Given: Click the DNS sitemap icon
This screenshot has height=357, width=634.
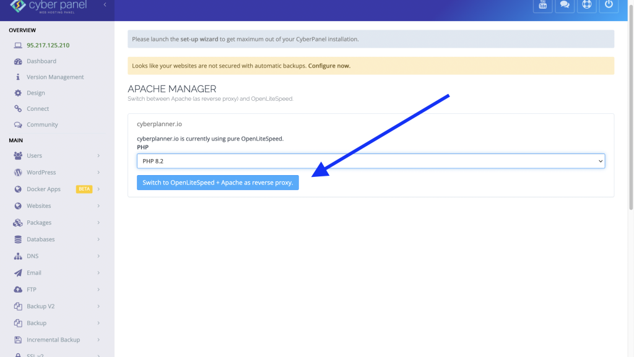Looking at the screenshot, I should click(18, 256).
